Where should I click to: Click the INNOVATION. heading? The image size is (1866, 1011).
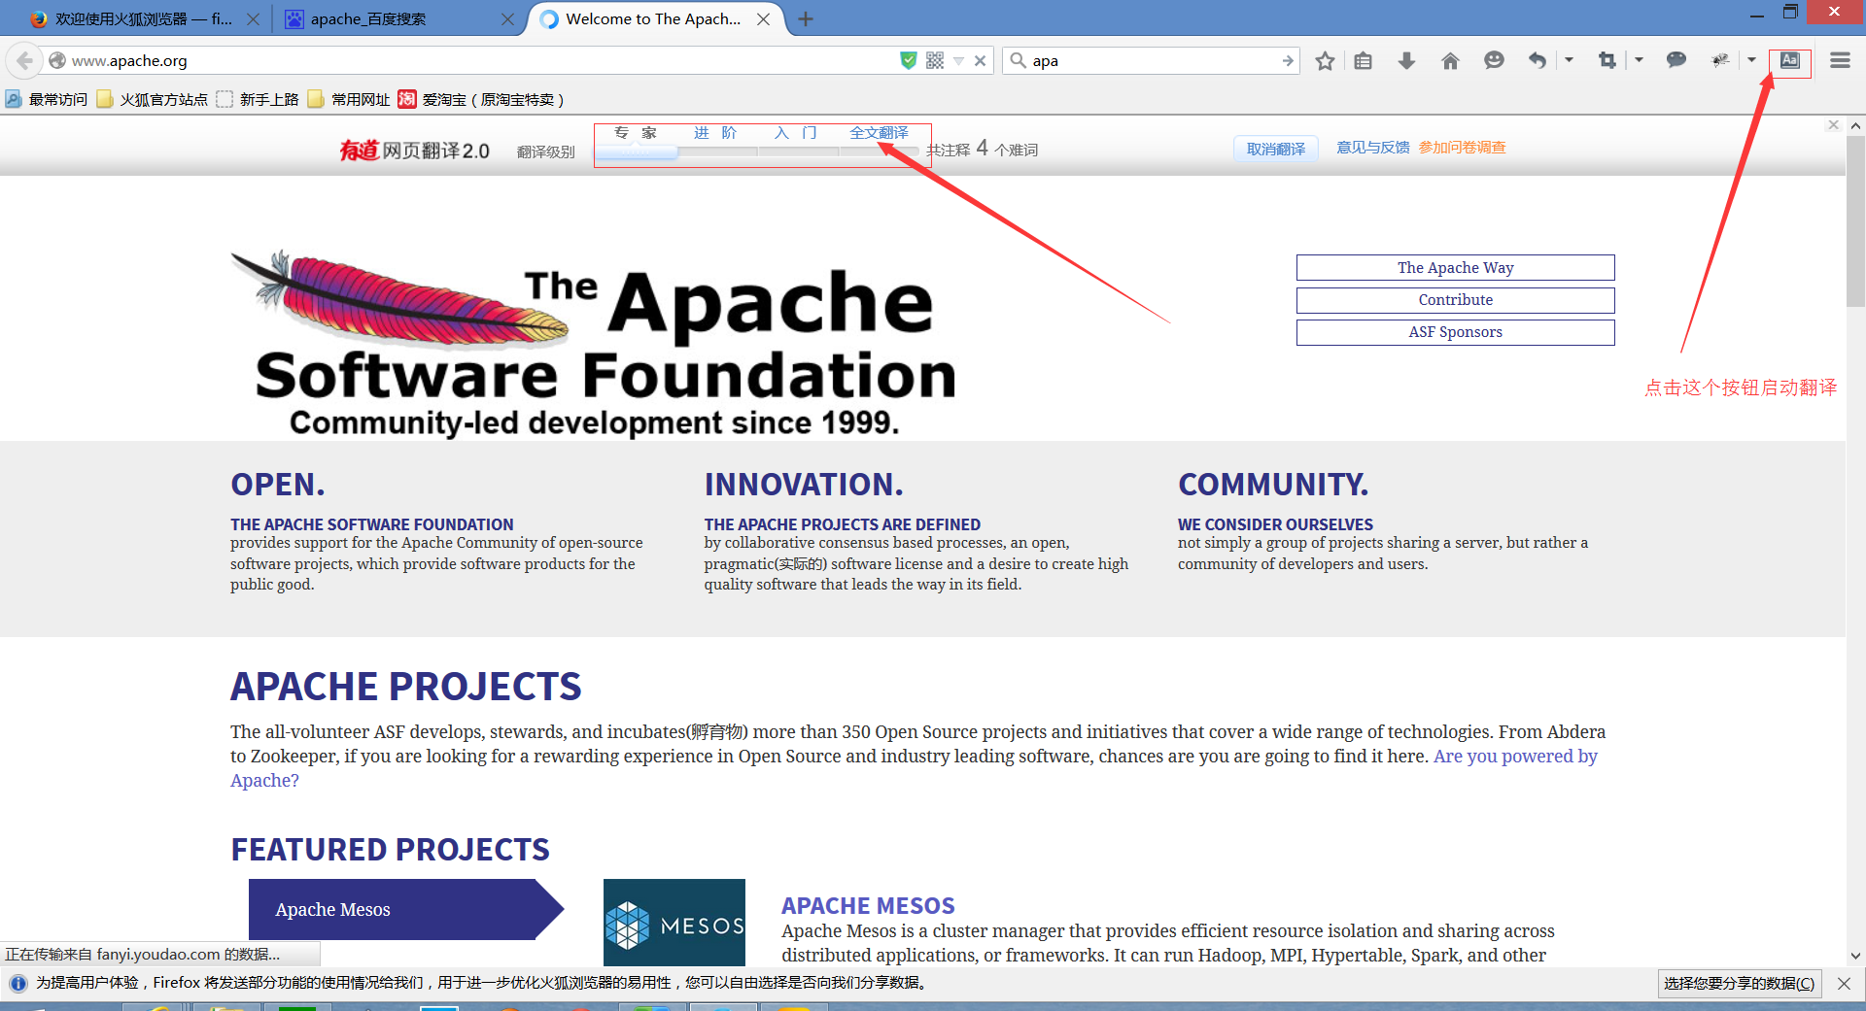coord(804,484)
